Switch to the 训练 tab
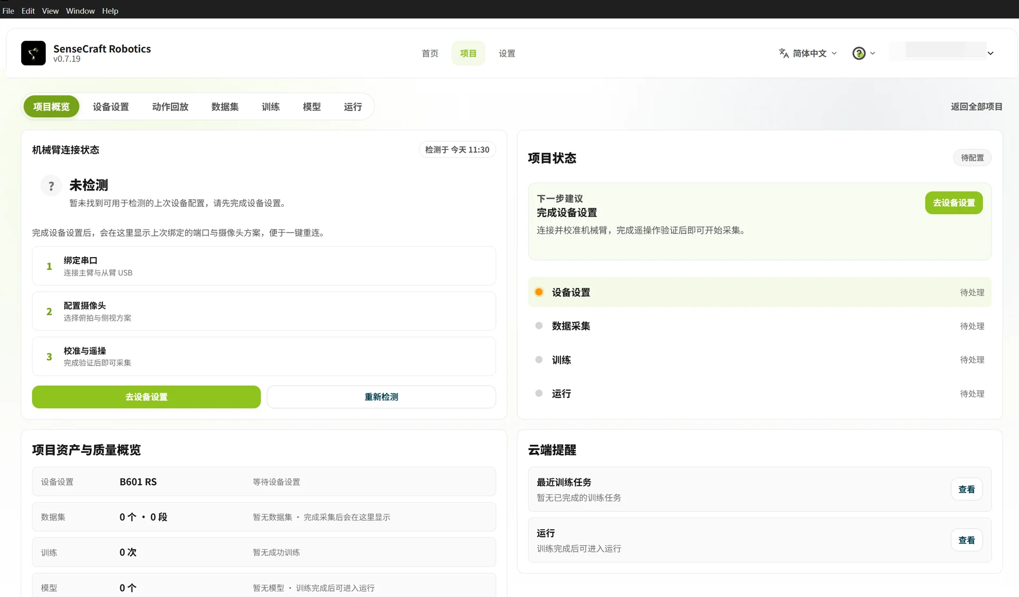 tap(271, 107)
